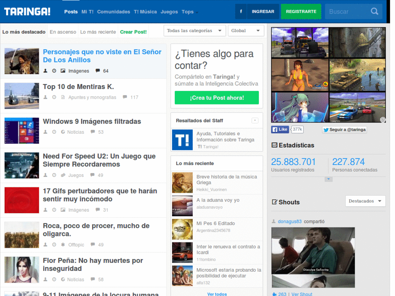395x296 pixels.
Task: Click the T! icon beside Ayuda, Tutoriales
Action: point(182,140)
